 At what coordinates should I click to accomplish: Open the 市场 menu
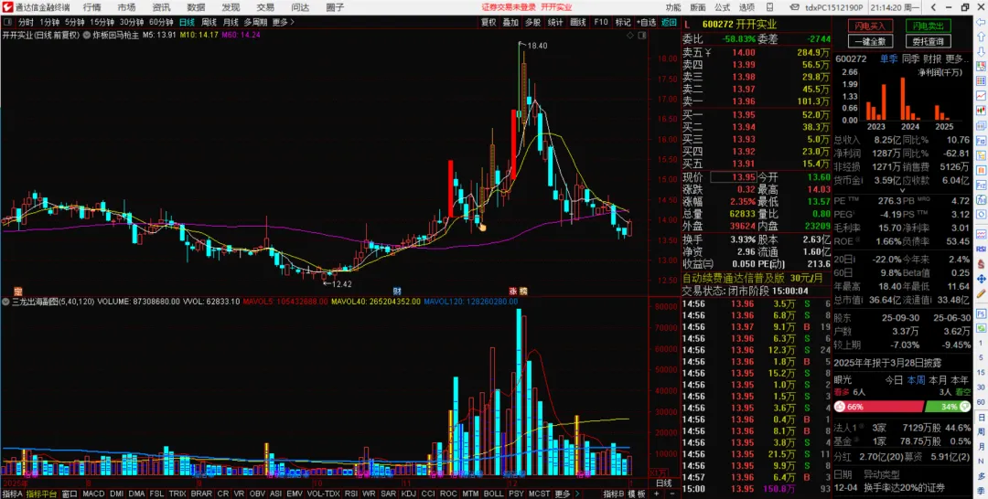click(x=126, y=7)
